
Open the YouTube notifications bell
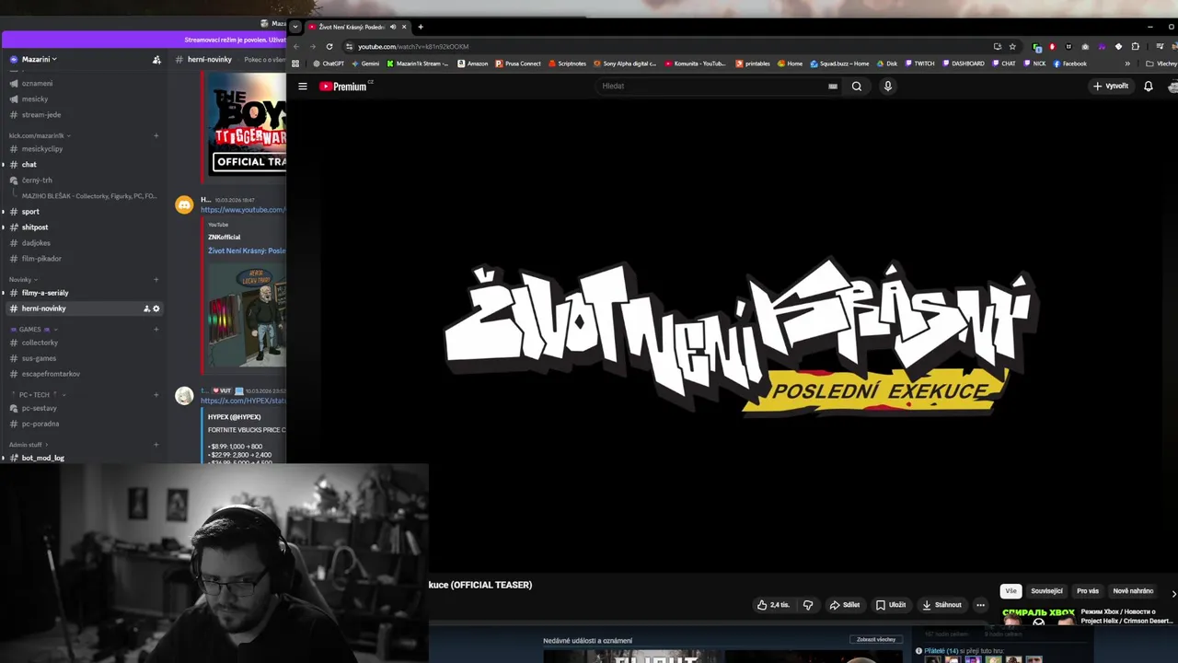pos(1148,87)
